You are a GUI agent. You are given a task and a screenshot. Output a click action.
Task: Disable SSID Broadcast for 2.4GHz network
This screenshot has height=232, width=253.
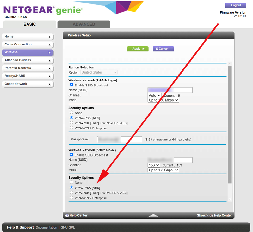[x=71, y=85]
